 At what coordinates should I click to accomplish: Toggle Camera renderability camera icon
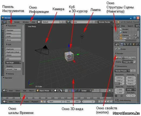[136, 35]
